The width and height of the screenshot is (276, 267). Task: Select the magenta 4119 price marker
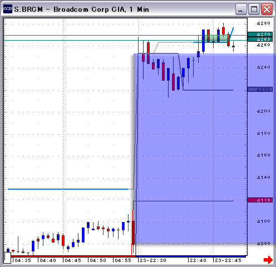pos(260,200)
